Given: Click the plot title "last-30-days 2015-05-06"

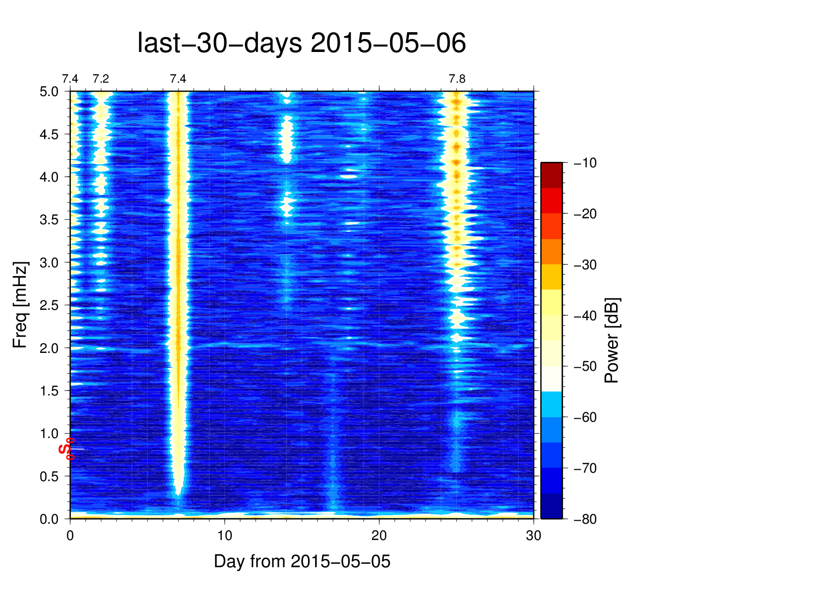Looking at the screenshot, I should pos(301,44).
